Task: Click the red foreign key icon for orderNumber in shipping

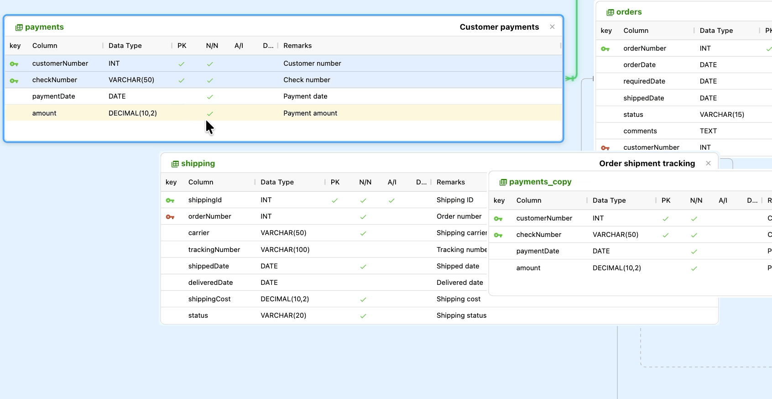Action: (x=170, y=217)
